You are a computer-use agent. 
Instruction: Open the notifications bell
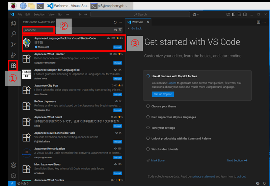tap(264, 183)
